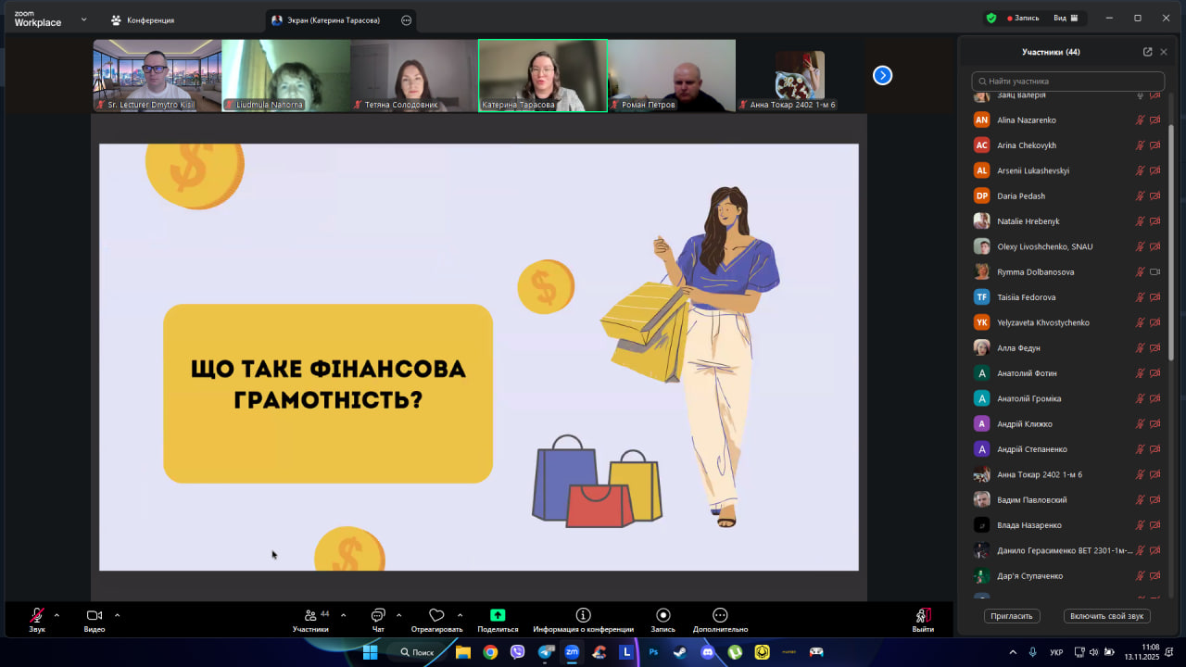Switch to the Конференция tab

pyautogui.click(x=142, y=19)
